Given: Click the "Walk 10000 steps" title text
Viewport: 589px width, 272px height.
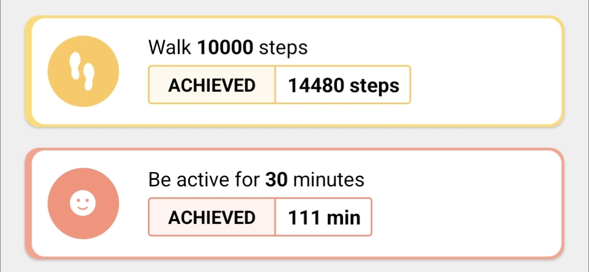Looking at the screenshot, I should tap(228, 48).
